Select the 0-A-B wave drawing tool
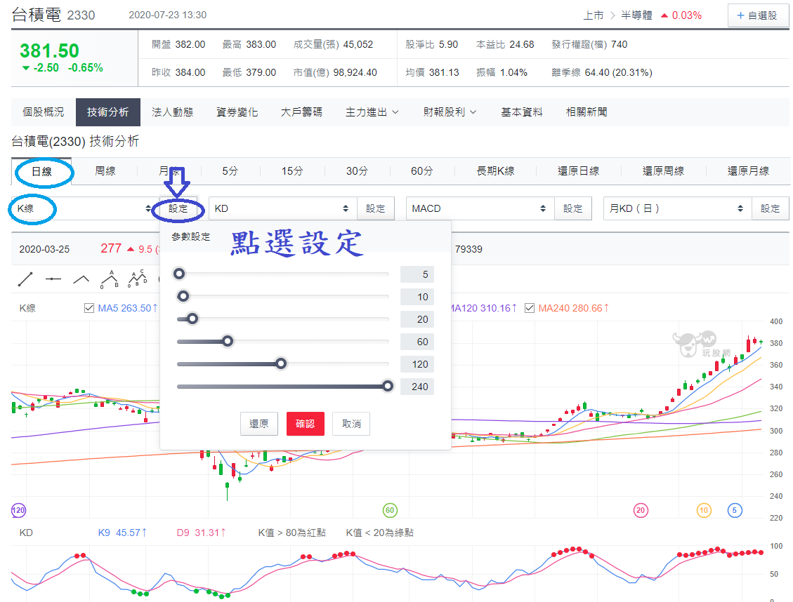793x602 pixels. point(109,279)
